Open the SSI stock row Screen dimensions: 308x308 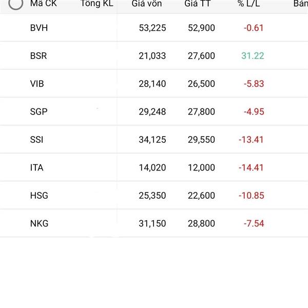pyautogui.click(x=154, y=140)
